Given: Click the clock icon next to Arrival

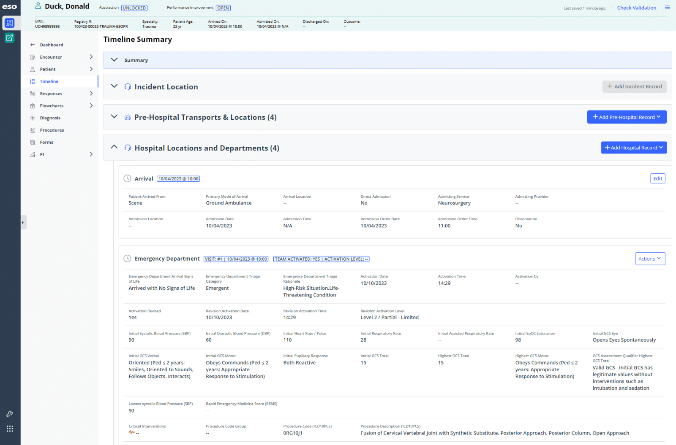Looking at the screenshot, I should click(127, 178).
